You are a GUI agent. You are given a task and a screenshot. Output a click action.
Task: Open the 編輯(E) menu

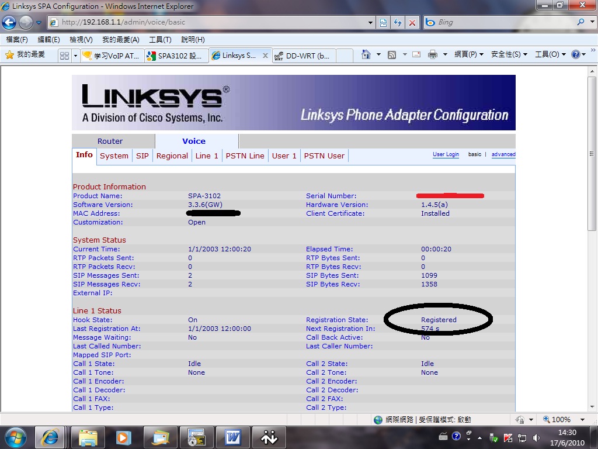[x=48, y=39]
